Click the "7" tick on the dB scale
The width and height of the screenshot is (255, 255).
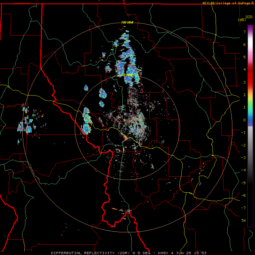(245, 32)
